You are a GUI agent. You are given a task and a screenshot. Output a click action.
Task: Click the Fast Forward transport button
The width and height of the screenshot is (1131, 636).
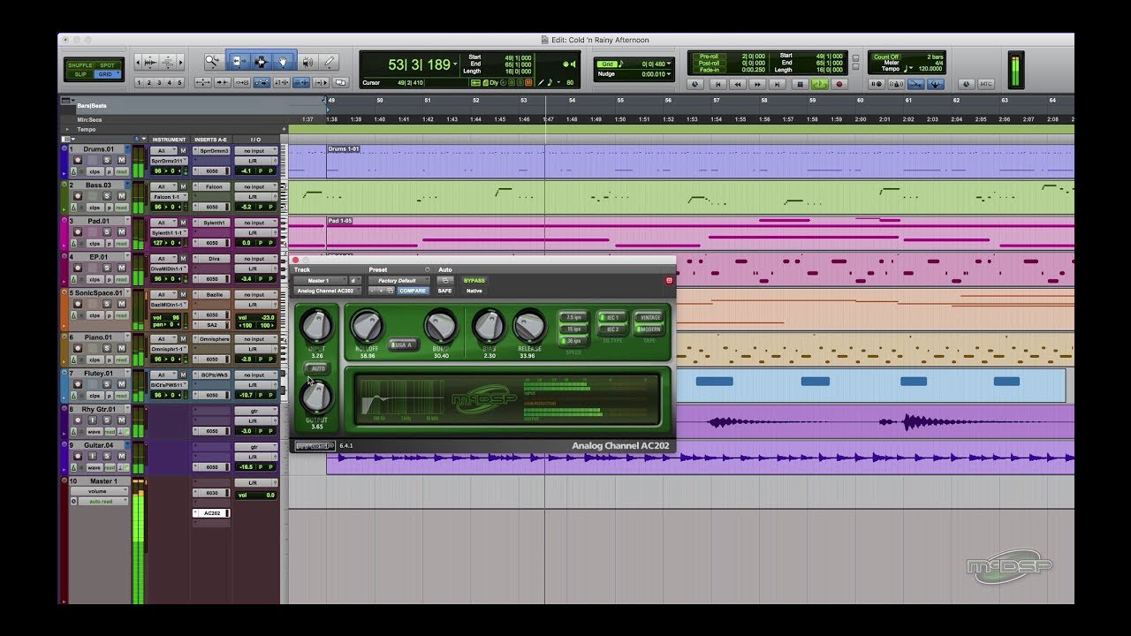pos(757,84)
